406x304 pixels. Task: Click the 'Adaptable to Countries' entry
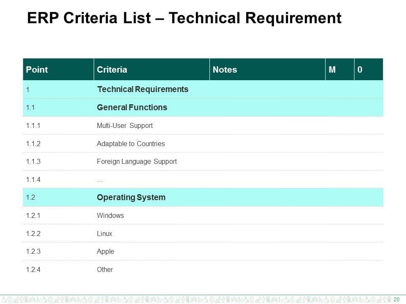click(x=131, y=144)
